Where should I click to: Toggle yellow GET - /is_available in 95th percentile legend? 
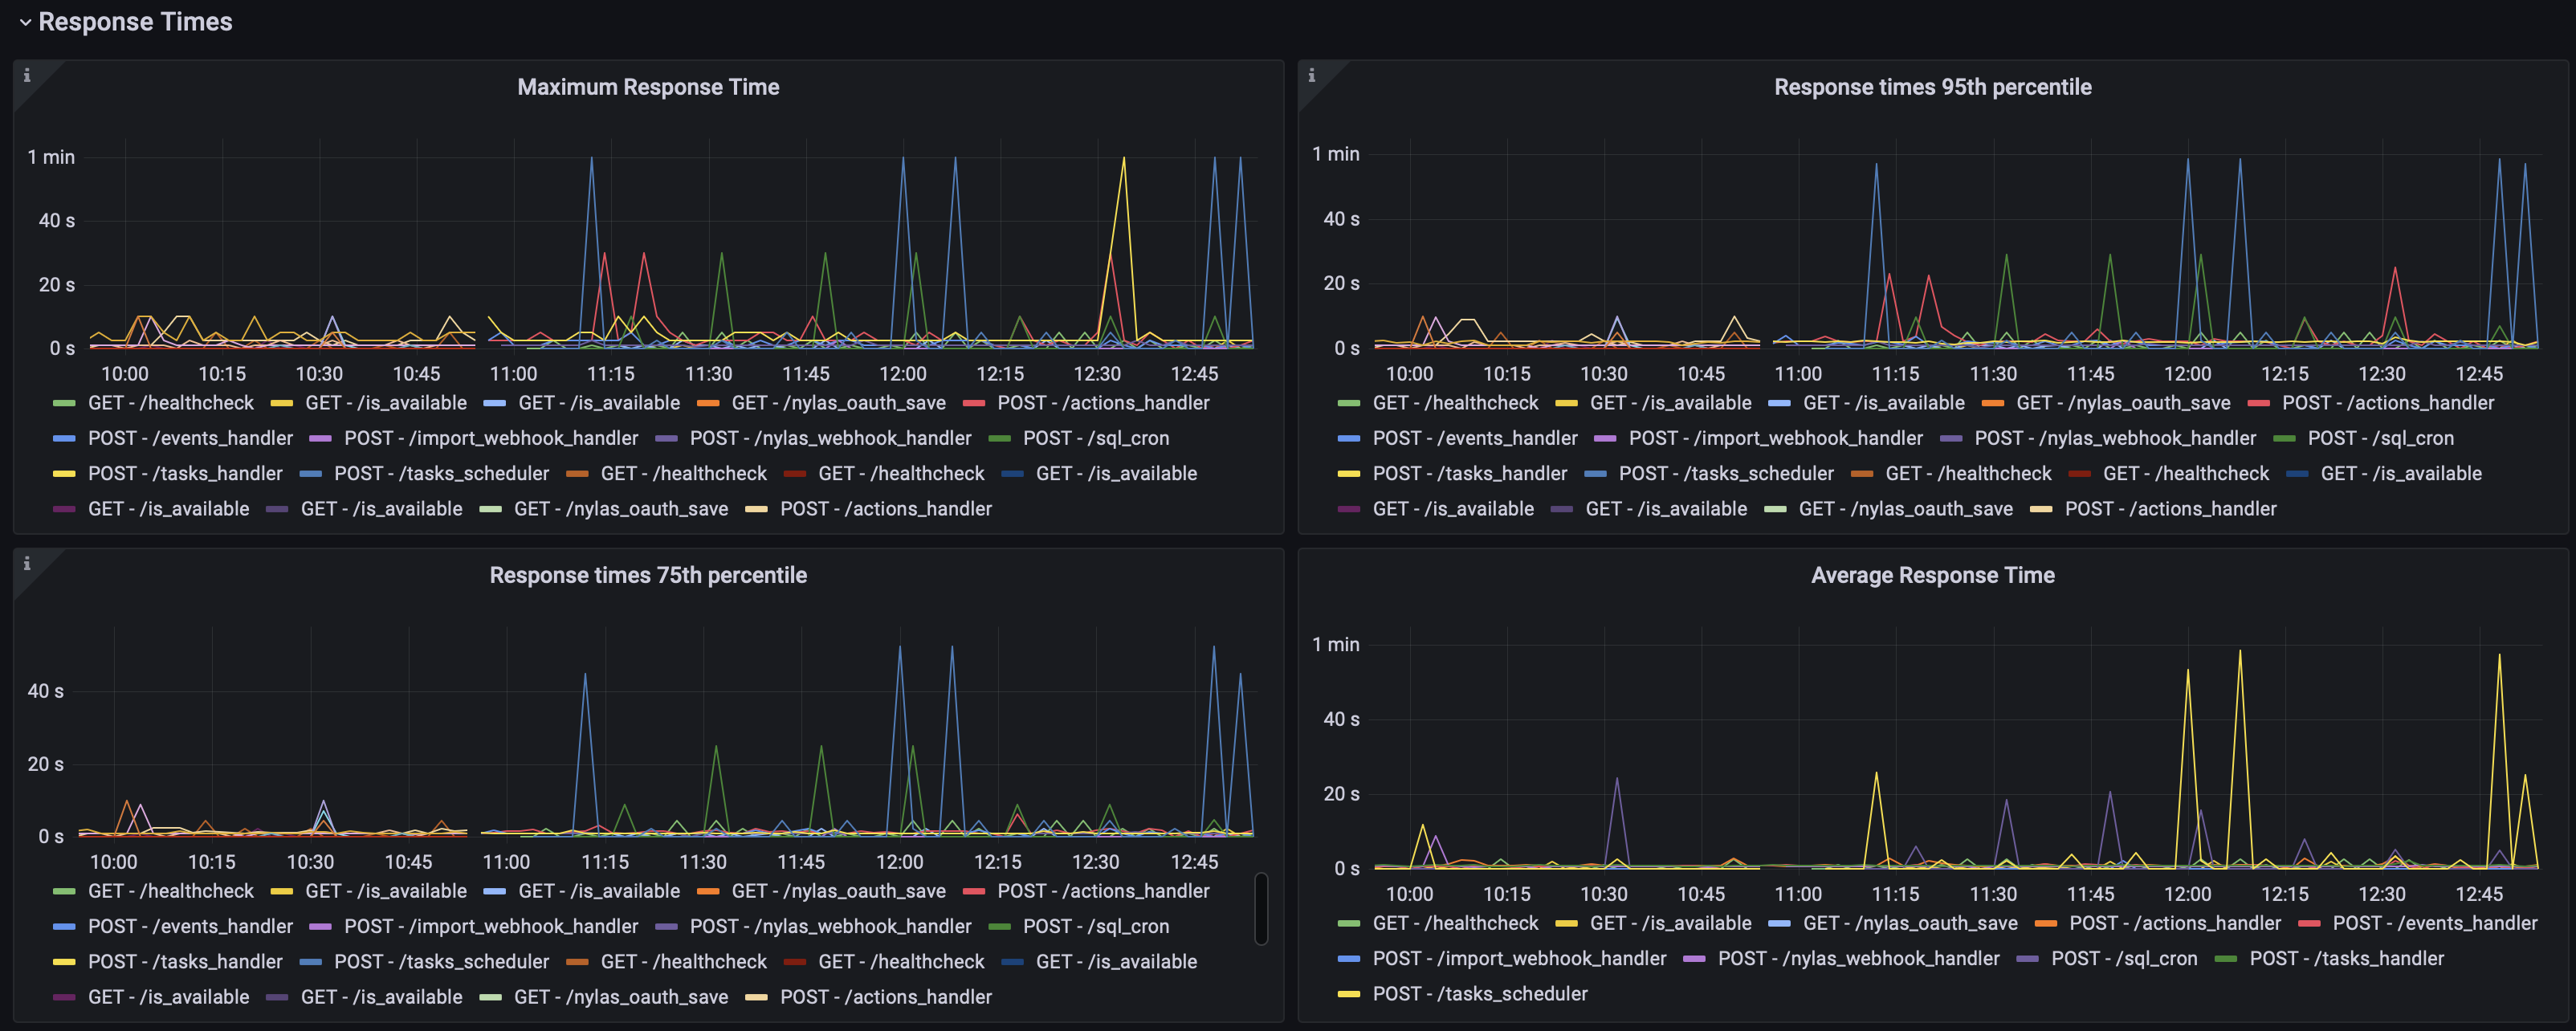pos(1671,403)
